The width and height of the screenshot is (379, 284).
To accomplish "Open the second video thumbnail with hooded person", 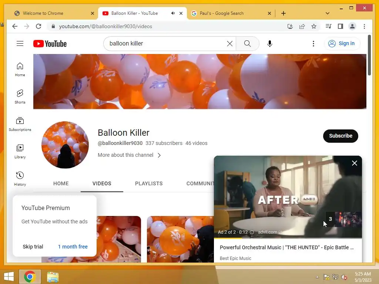I will [180, 239].
